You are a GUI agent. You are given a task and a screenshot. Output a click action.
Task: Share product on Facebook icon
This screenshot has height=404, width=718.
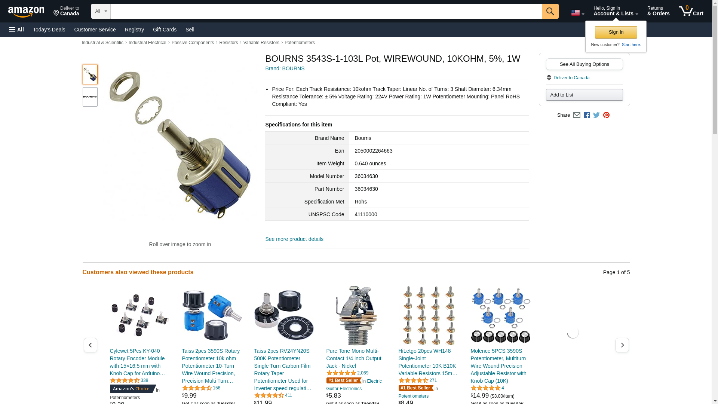point(587,115)
